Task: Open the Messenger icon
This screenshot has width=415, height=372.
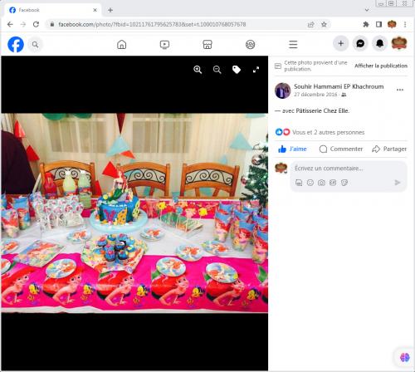Action: pyautogui.click(x=360, y=43)
